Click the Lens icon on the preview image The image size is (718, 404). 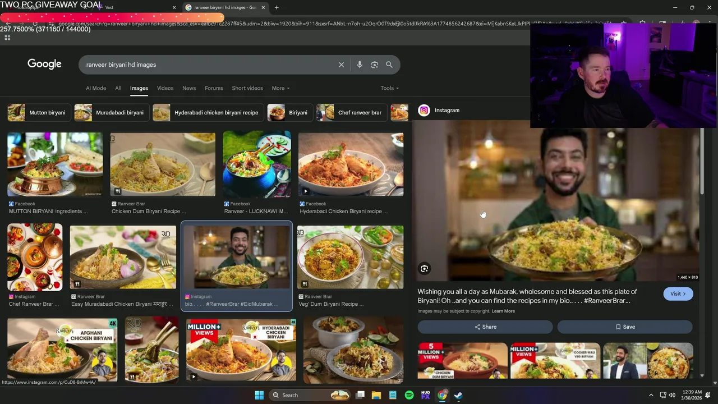coord(425,269)
